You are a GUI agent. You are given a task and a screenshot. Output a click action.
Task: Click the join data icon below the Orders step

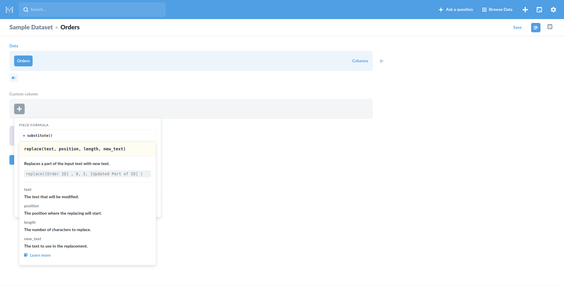pyautogui.click(x=14, y=78)
